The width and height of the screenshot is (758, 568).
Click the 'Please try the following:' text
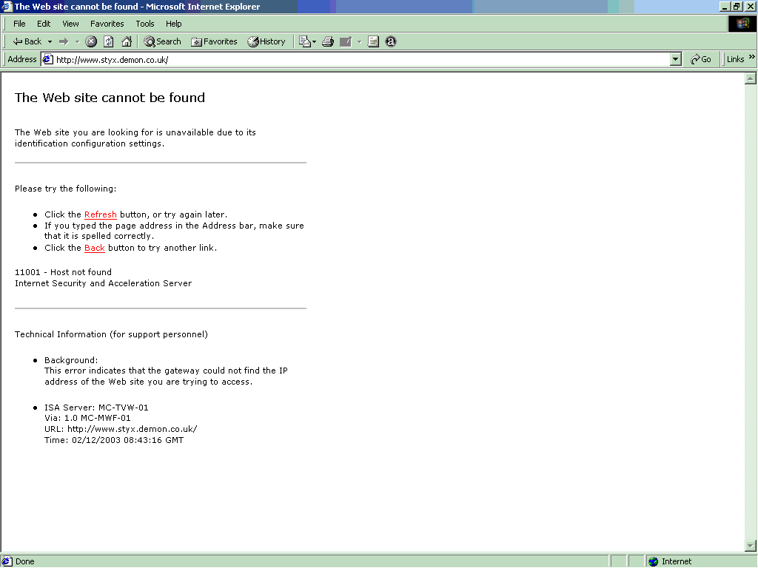tap(66, 189)
